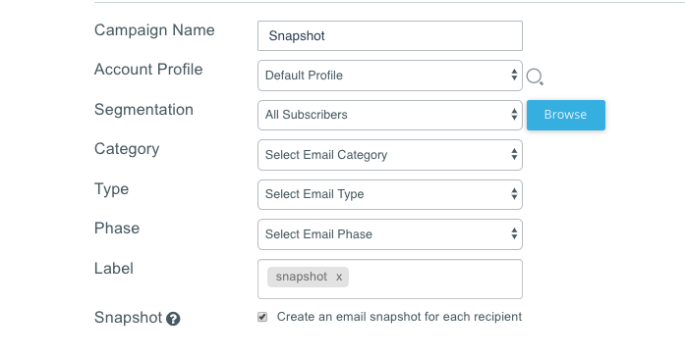Image resolution: width=685 pixels, height=357 pixels.
Task: Expand the Segmentation All Subscribers dropdown
Action: coord(390,115)
